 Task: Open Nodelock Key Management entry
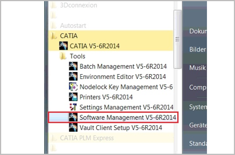pyautogui.click(x=126, y=87)
